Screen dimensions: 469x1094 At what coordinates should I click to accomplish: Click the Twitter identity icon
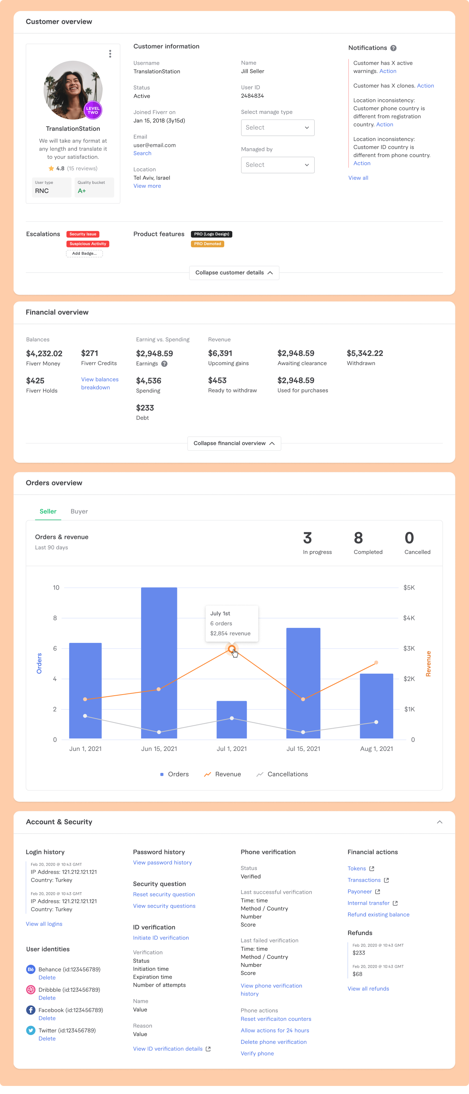(x=30, y=1030)
